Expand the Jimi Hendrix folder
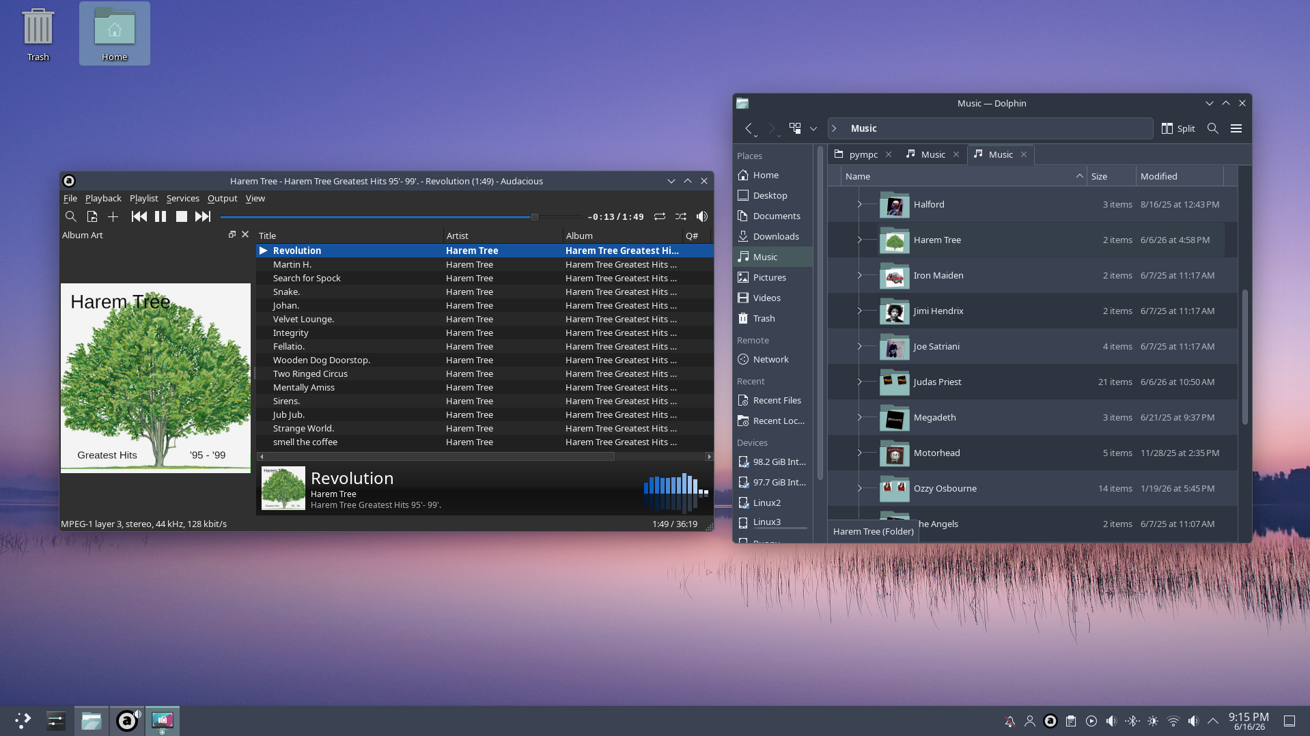The image size is (1310, 736). [859, 311]
